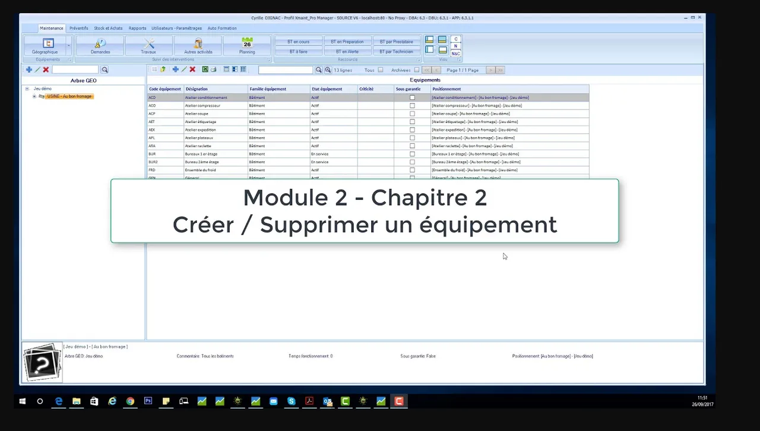The height and width of the screenshot is (431, 760).
Task: Collapse the Jeu démo tree node
Action: click(27, 89)
